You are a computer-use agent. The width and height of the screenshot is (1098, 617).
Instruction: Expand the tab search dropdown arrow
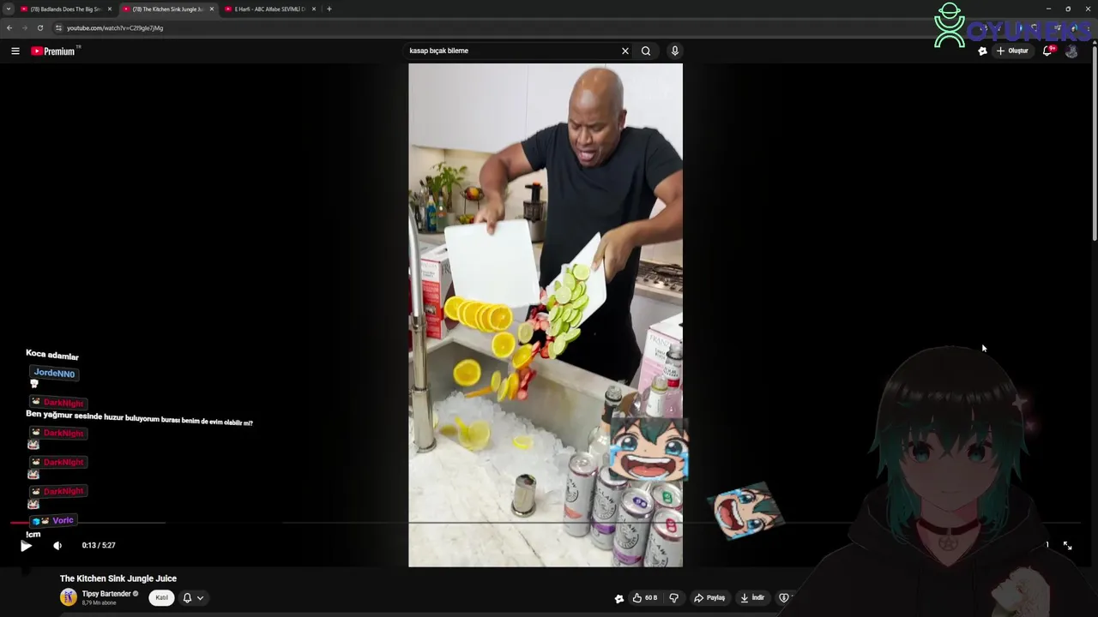(x=8, y=9)
